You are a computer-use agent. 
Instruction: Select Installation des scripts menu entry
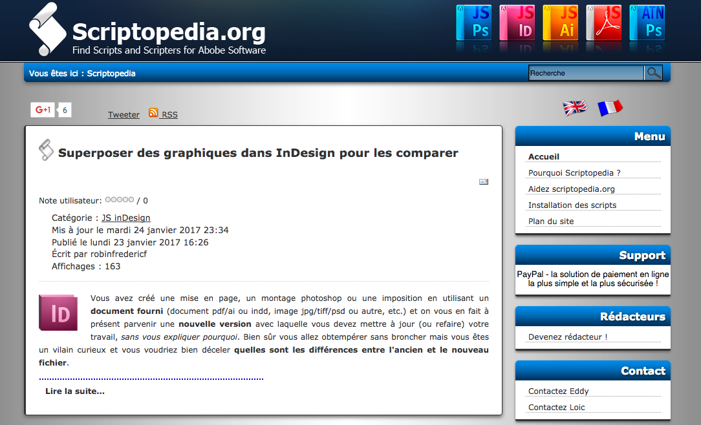click(572, 205)
